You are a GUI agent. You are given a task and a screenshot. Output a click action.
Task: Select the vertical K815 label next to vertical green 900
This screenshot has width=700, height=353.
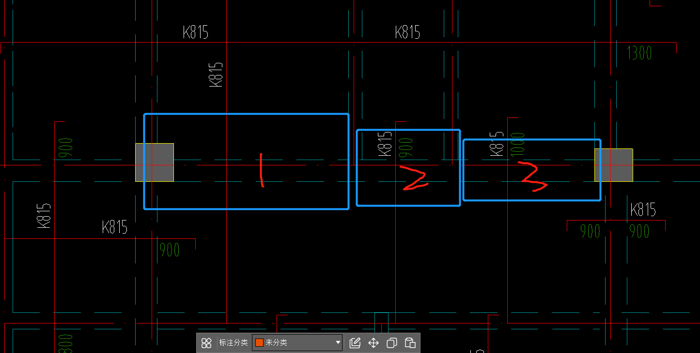click(x=385, y=144)
